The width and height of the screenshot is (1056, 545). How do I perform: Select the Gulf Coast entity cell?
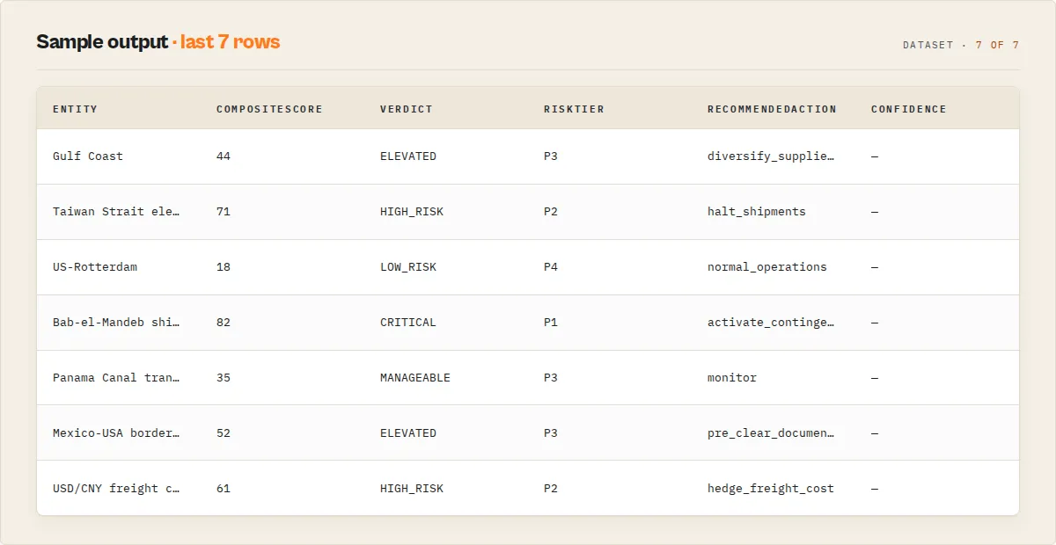[88, 156]
